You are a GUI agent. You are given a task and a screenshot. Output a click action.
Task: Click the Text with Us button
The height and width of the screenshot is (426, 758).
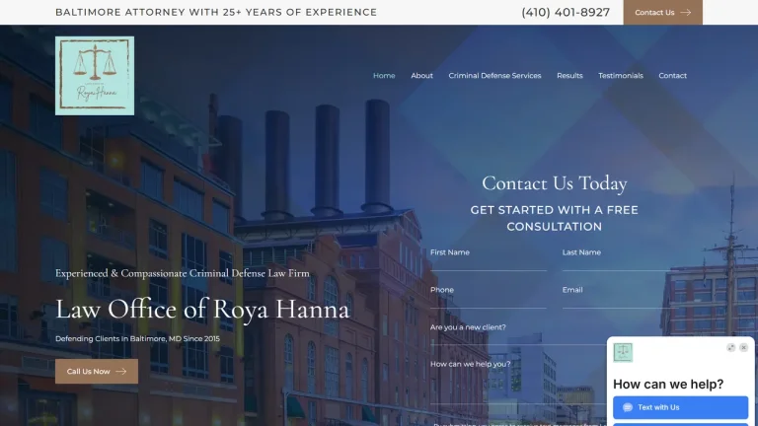point(681,407)
